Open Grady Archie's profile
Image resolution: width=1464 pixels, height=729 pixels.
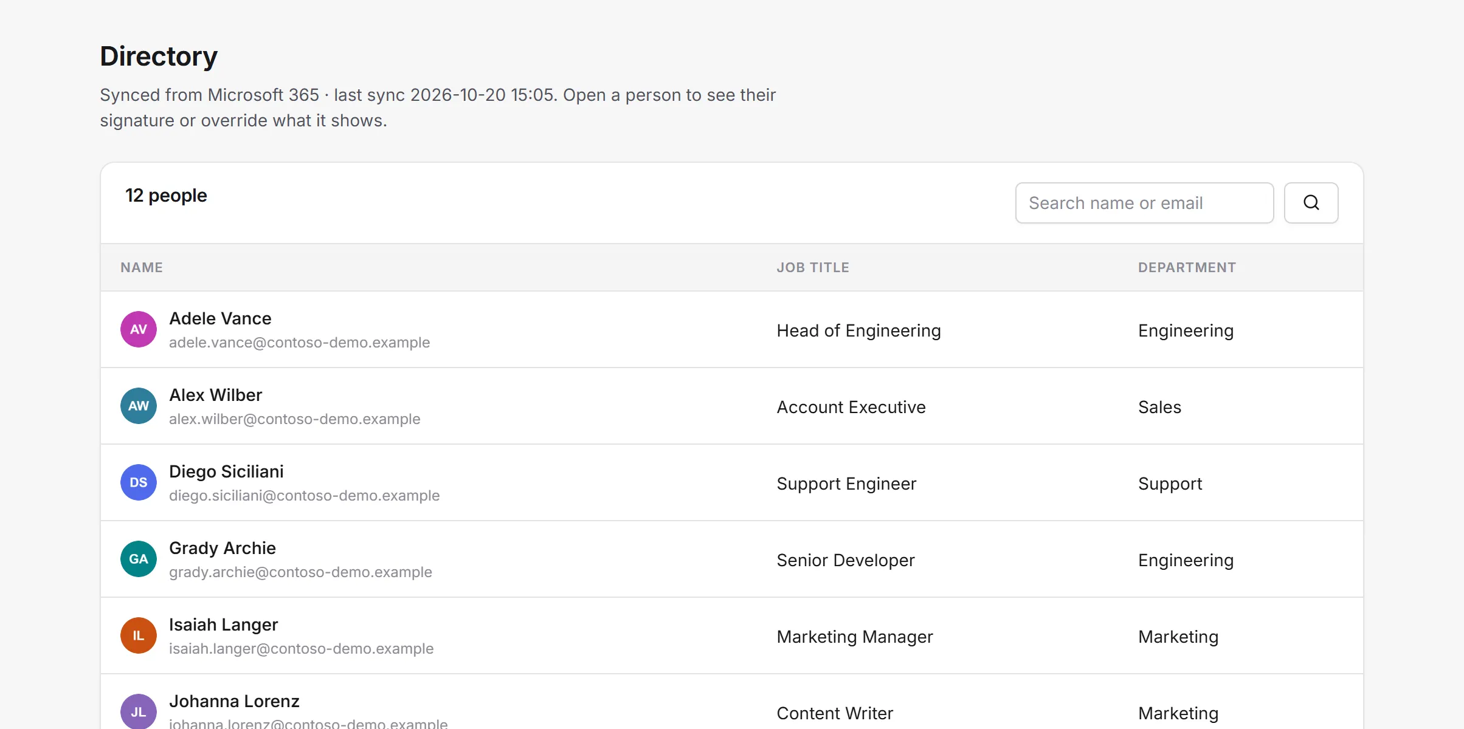click(x=223, y=548)
